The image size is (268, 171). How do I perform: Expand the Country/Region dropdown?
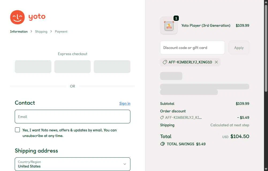(x=72, y=164)
